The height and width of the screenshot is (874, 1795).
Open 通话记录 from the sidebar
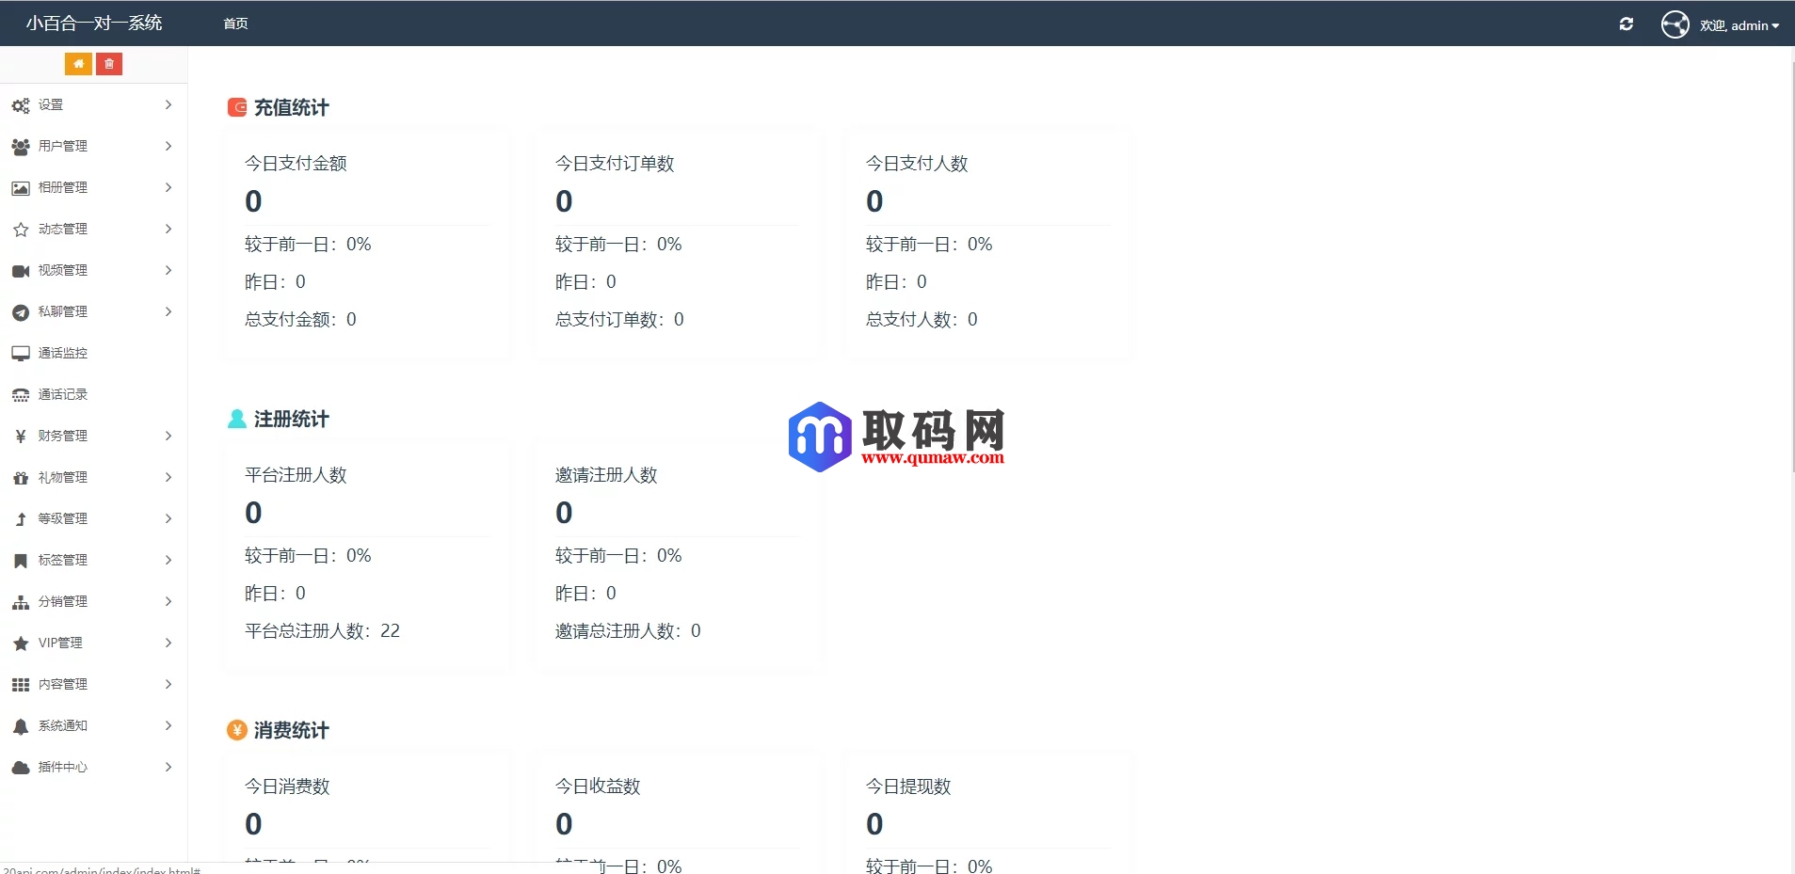point(62,394)
